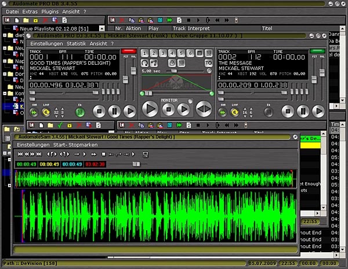Stop playback on the right deck
This screenshot has width=348, height=269.
coord(288,111)
